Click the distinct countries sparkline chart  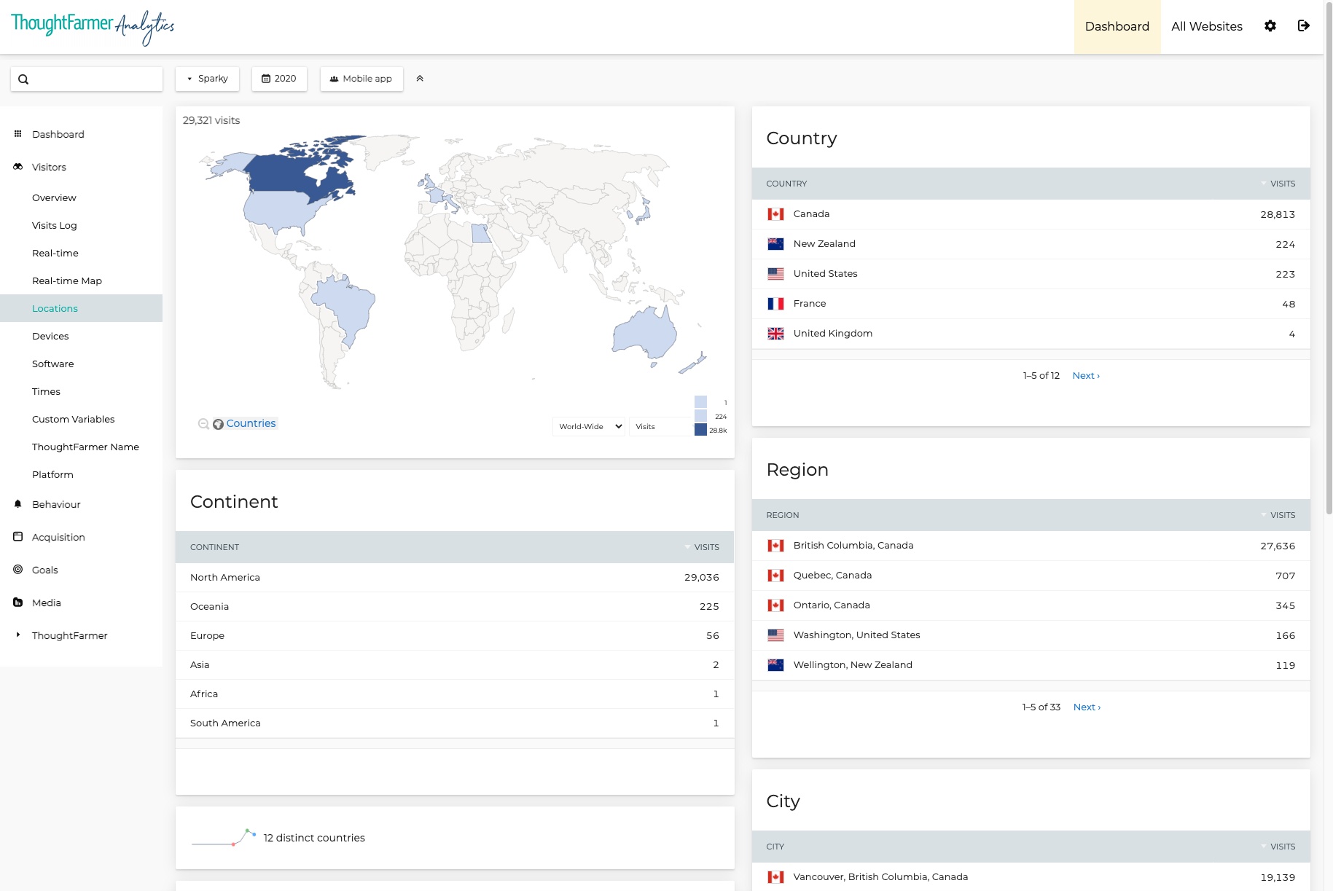pos(224,838)
